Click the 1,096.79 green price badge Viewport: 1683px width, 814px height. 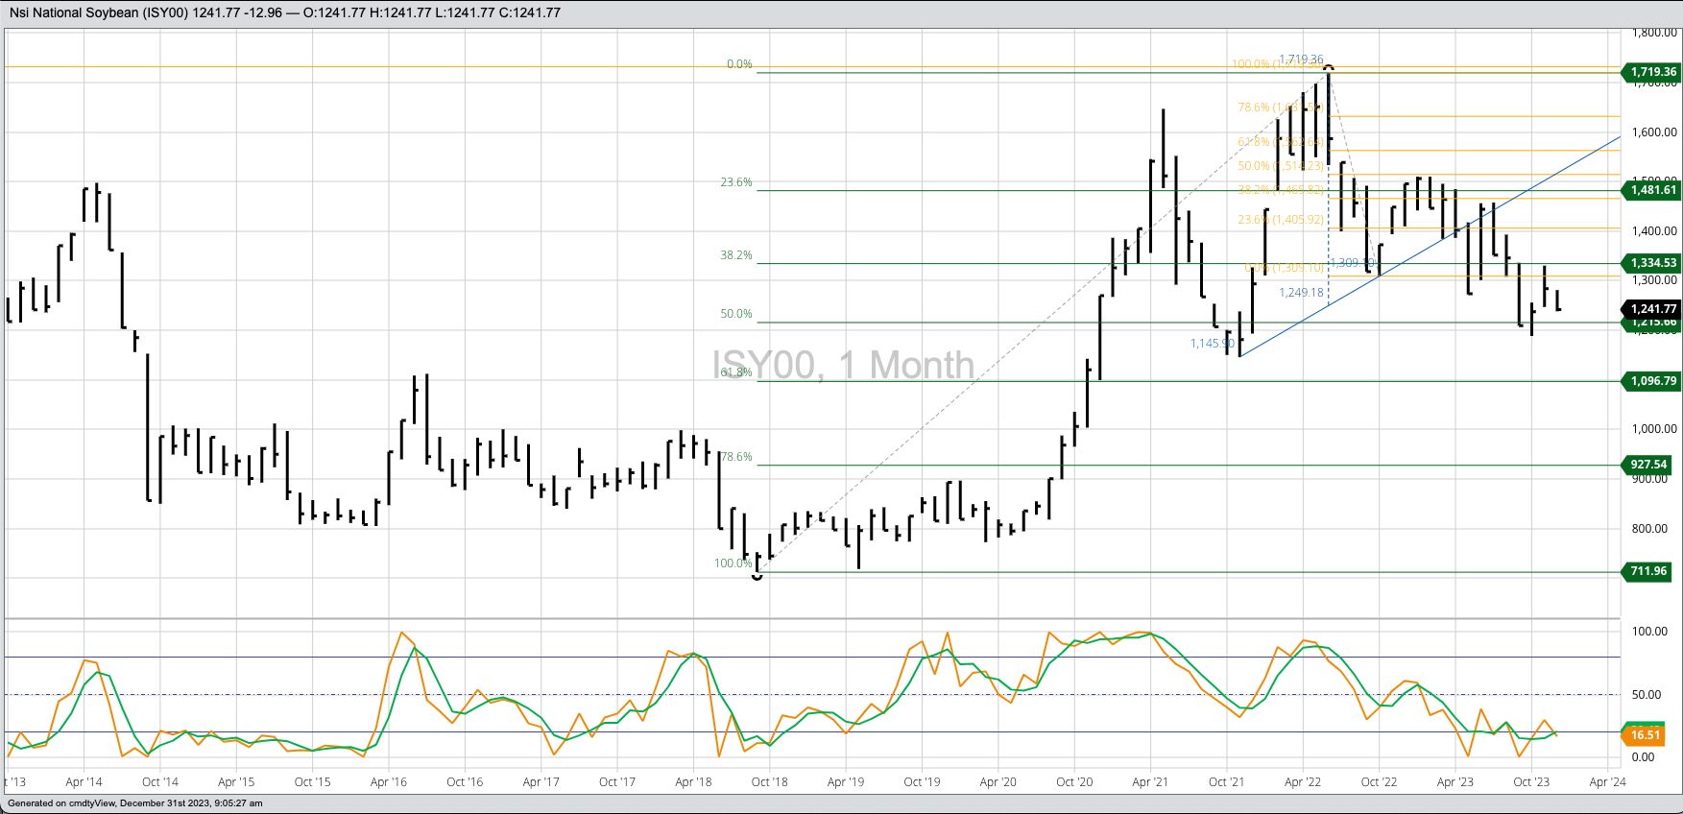[x=1651, y=381]
